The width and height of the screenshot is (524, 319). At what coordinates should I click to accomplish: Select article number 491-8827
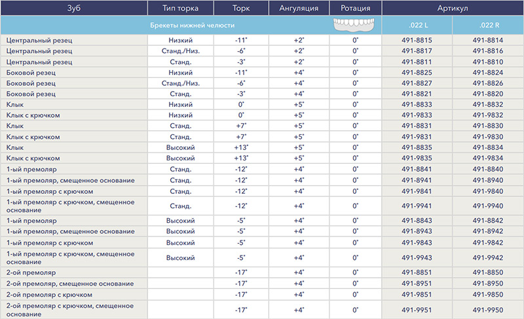[417, 83]
